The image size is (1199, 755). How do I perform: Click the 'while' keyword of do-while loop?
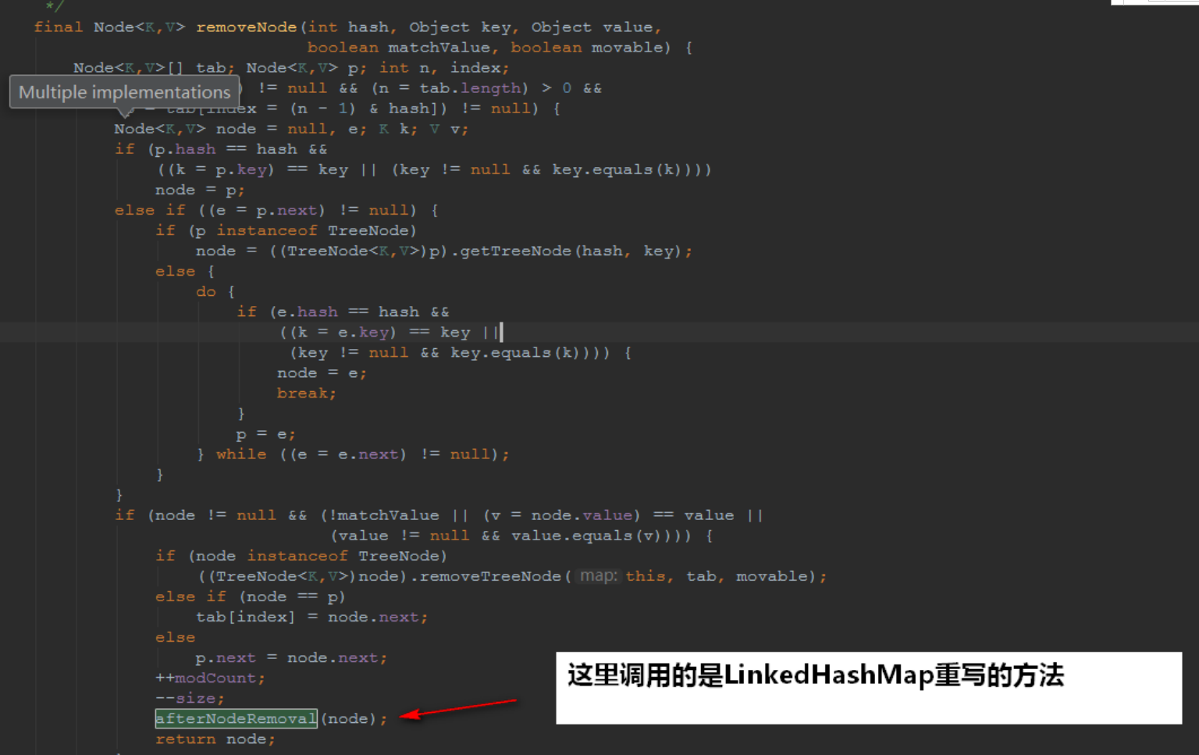point(241,454)
